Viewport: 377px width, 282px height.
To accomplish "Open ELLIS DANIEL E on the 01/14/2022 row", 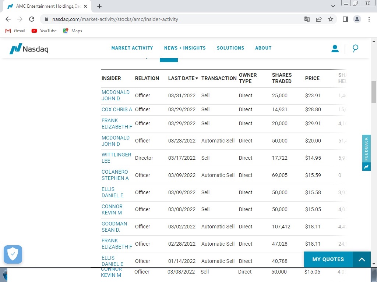I will click(112, 261).
